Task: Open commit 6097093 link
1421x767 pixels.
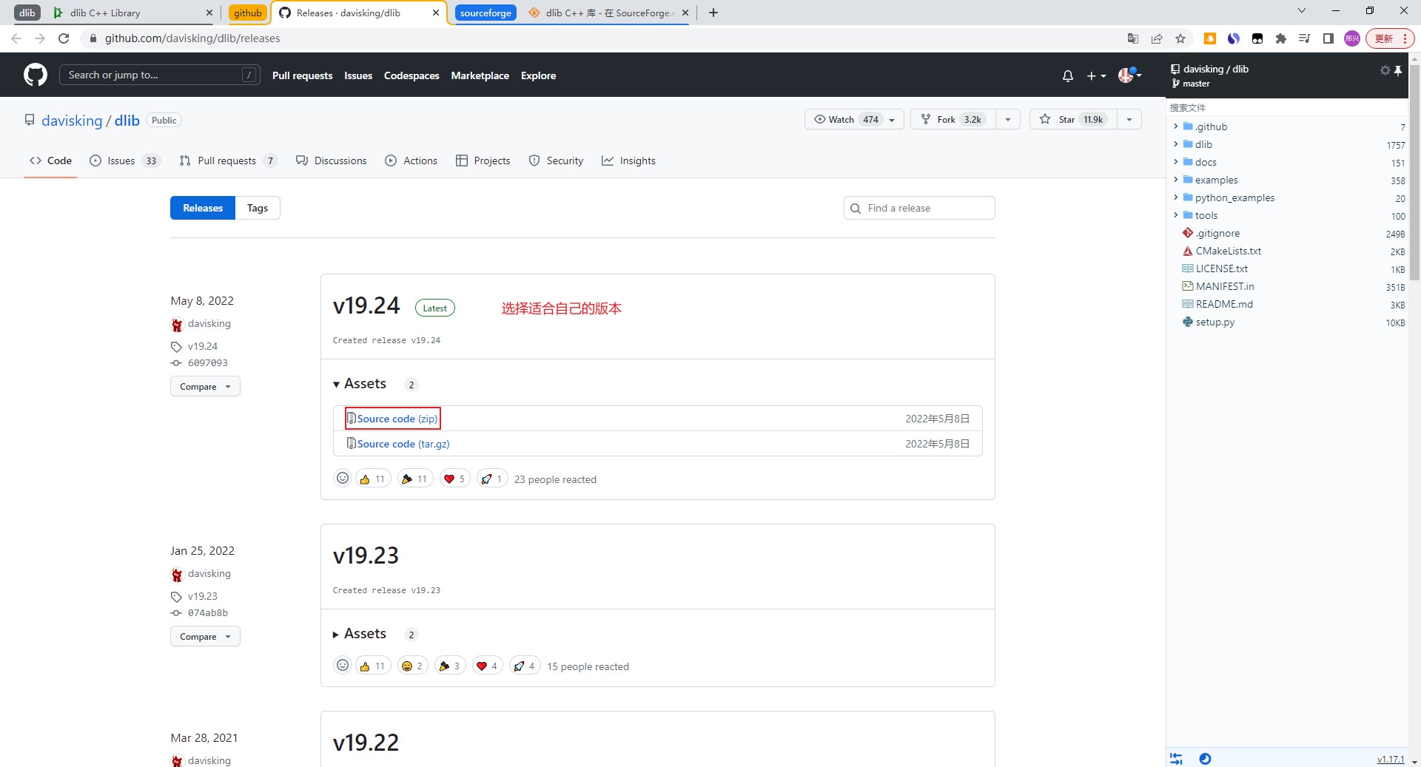Action: [207, 363]
